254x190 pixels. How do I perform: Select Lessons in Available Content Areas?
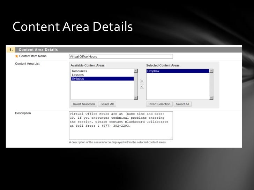(x=102, y=75)
